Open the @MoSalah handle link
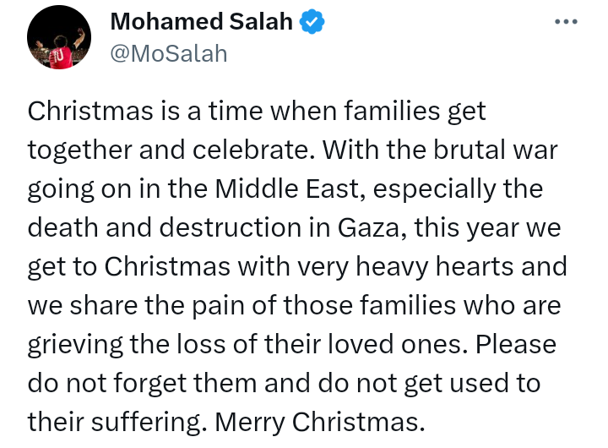The image size is (608, 448). point(169,53)
